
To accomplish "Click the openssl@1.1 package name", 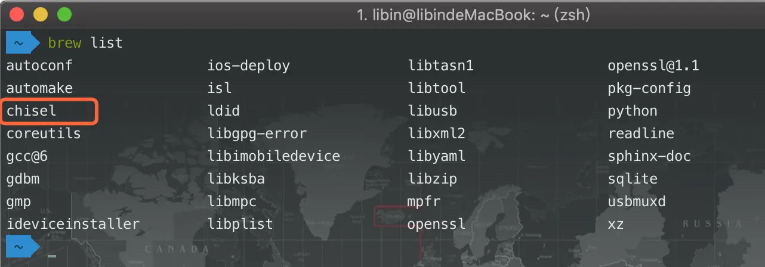I will pos(653,66).
